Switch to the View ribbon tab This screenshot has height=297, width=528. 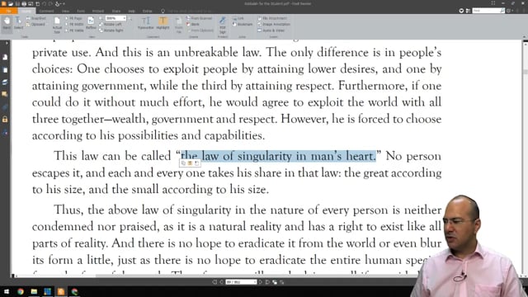[65, 11]
